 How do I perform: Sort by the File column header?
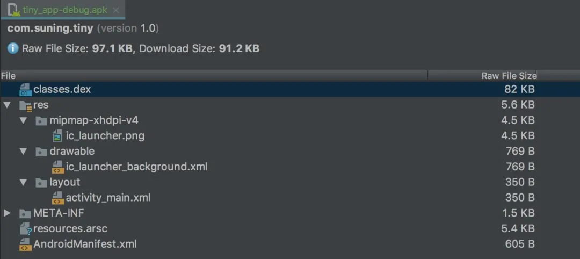click(9, 76)
